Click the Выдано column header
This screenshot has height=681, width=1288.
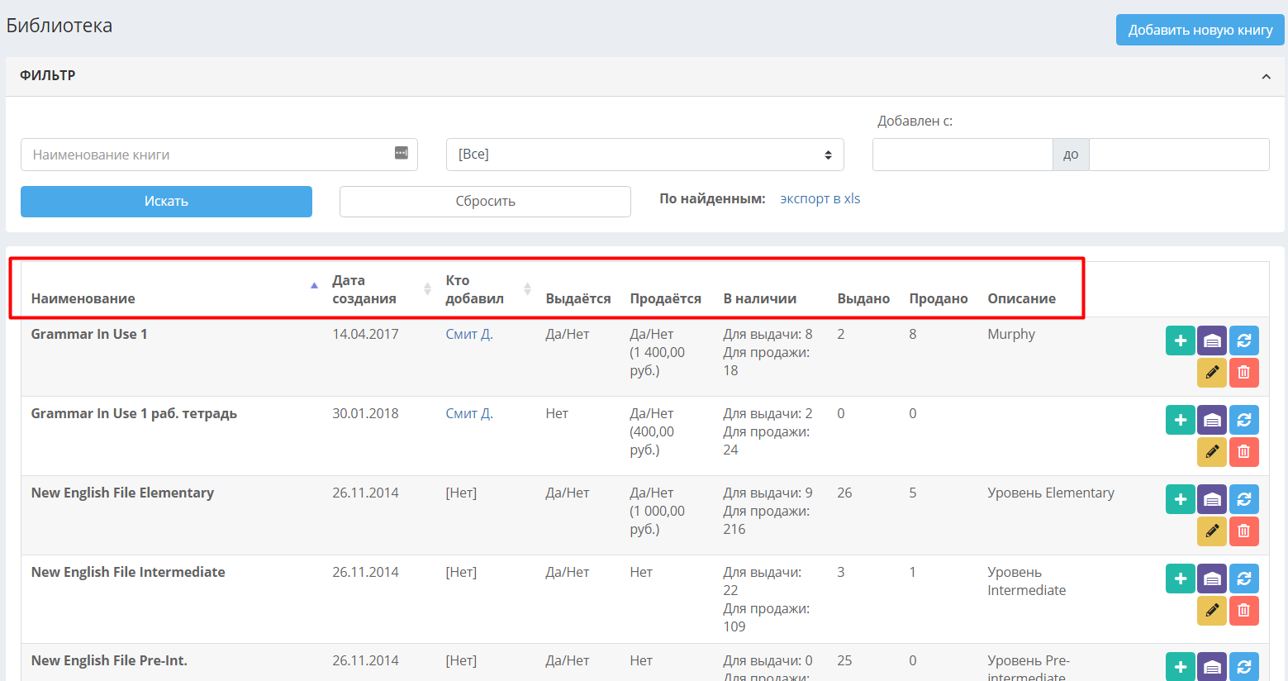863,299
